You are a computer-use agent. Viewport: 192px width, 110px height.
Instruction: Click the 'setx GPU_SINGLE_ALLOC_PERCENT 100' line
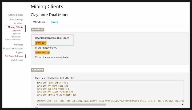tap(57, 95)
